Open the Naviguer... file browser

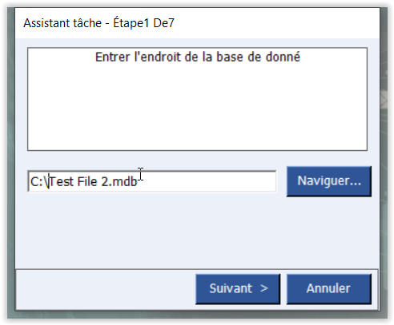click(x=329, y=181)
